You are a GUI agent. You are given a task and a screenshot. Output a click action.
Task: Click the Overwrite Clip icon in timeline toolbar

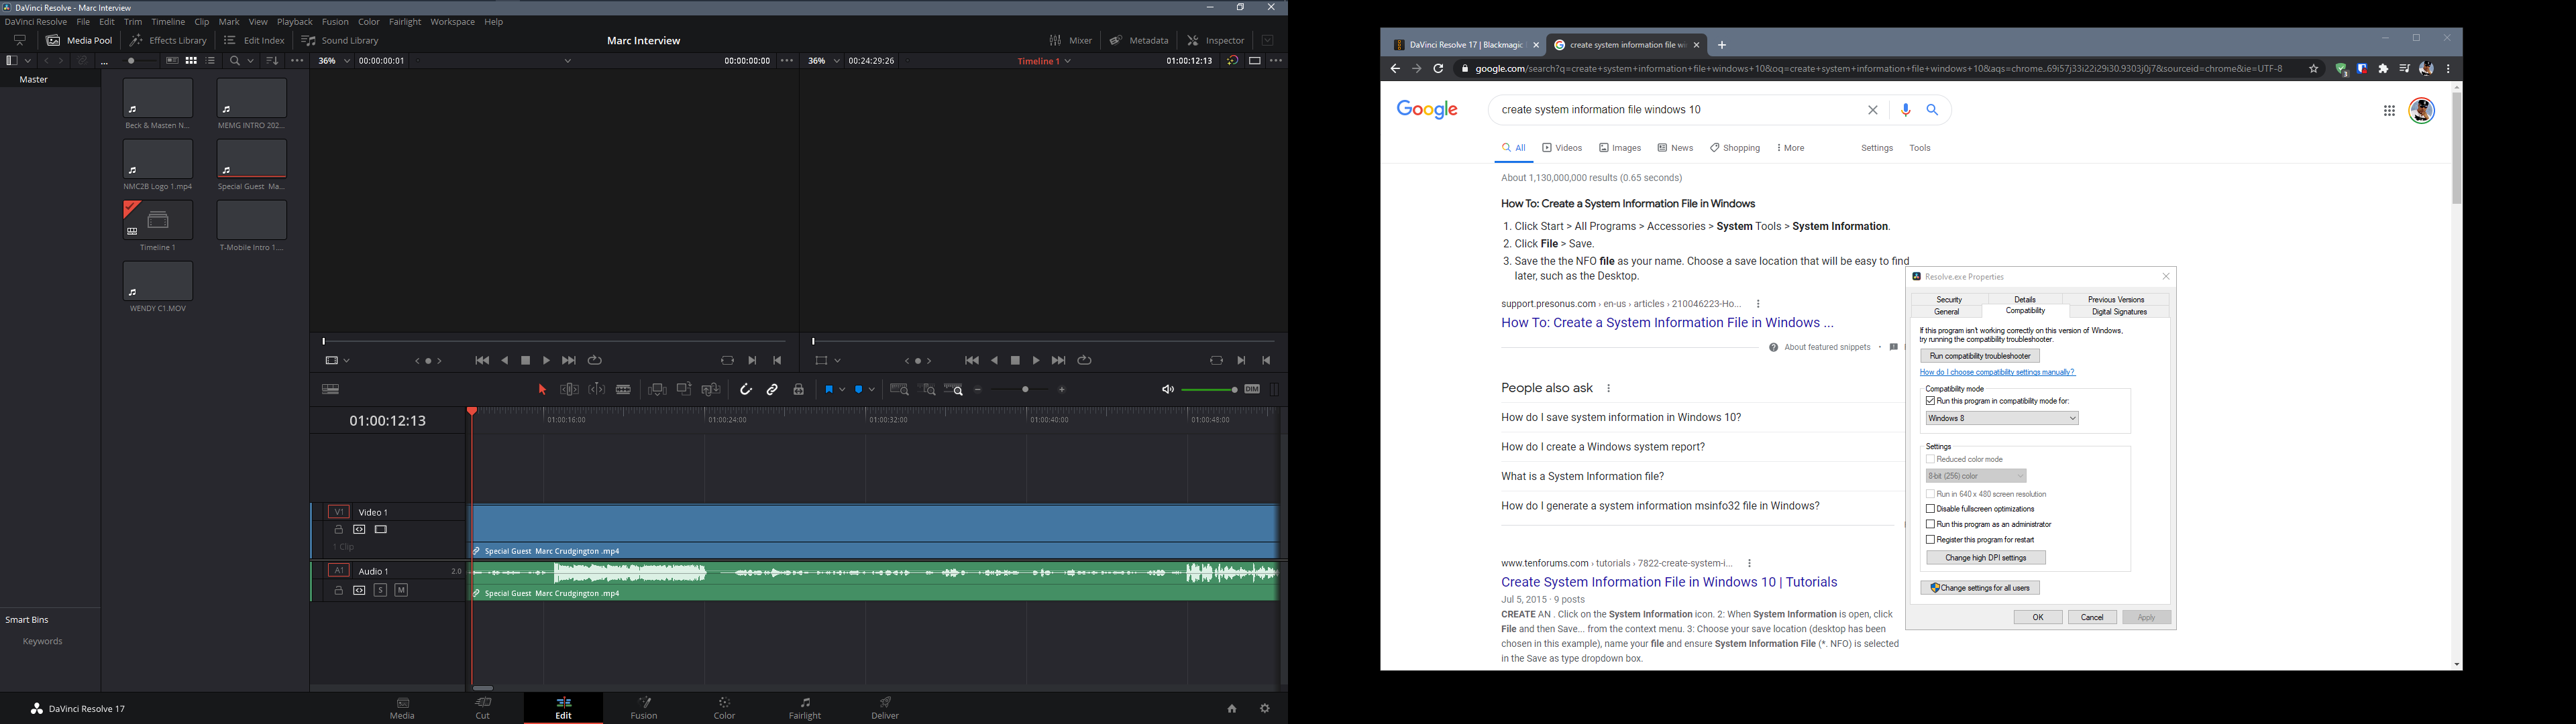point(684,390)
